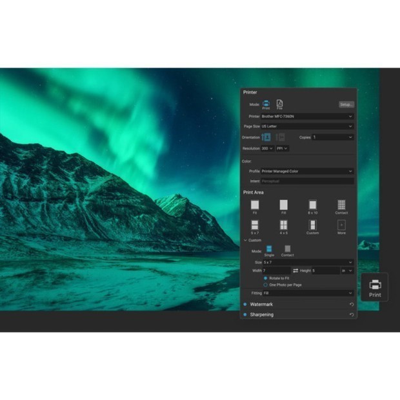Swap width and height values

295,270
